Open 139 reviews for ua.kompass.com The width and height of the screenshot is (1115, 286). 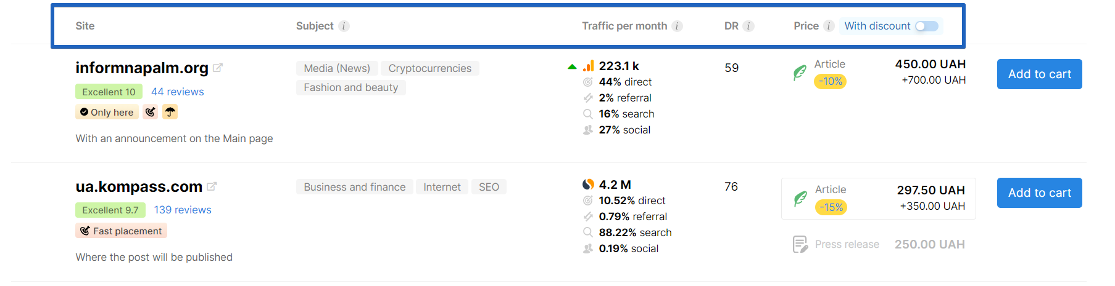[x=183, y=210]
